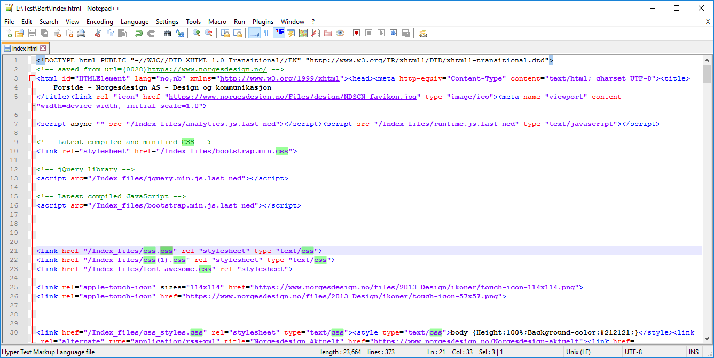Image resolution: width=714 pixels, height=358 pixels.
Task: Open the Plugins menu
Action: [263, 22]
